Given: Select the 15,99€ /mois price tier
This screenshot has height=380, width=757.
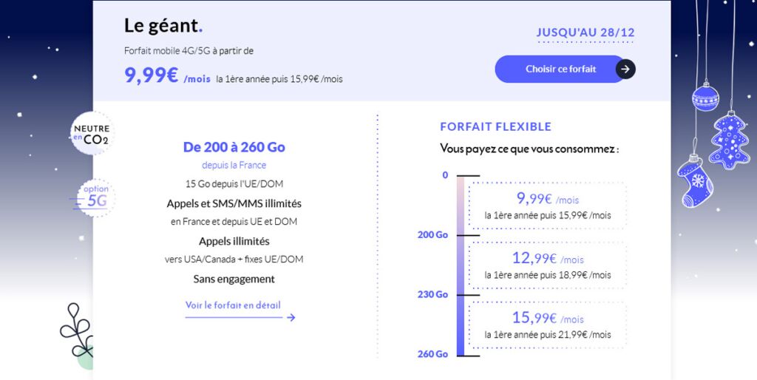Looking at the screenshot, I should pyautogui.click(x=548, y=325).
